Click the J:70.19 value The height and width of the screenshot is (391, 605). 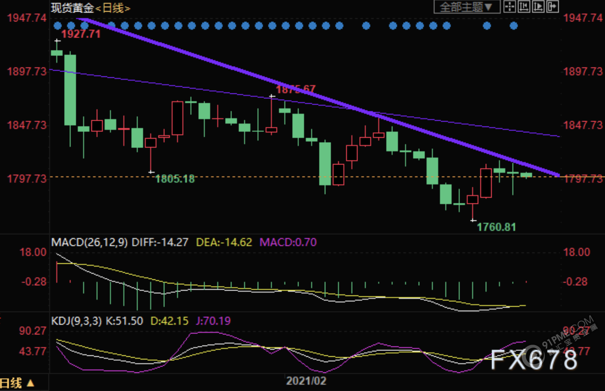pyautogui.click(x=213, y=321)
